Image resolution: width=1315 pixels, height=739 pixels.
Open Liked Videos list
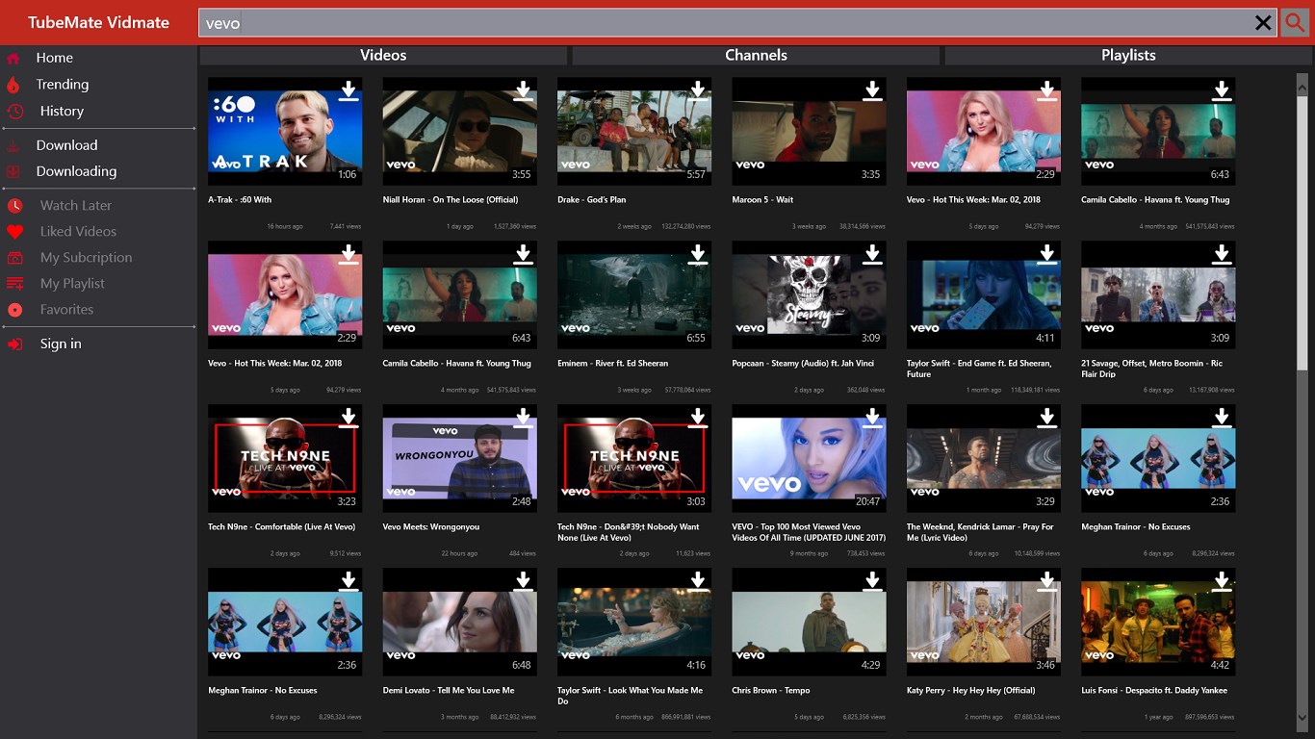coord(78,232)
